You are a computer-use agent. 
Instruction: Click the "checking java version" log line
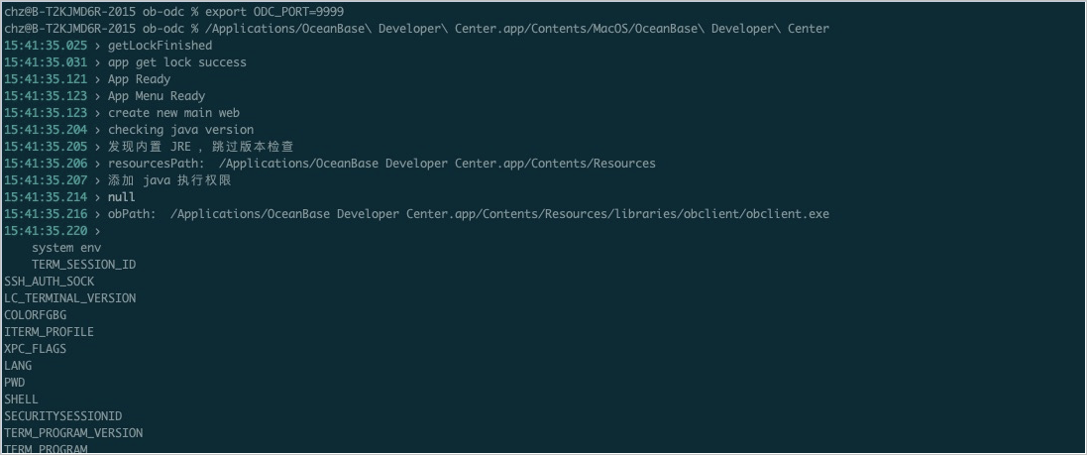[x=180, y=130]
